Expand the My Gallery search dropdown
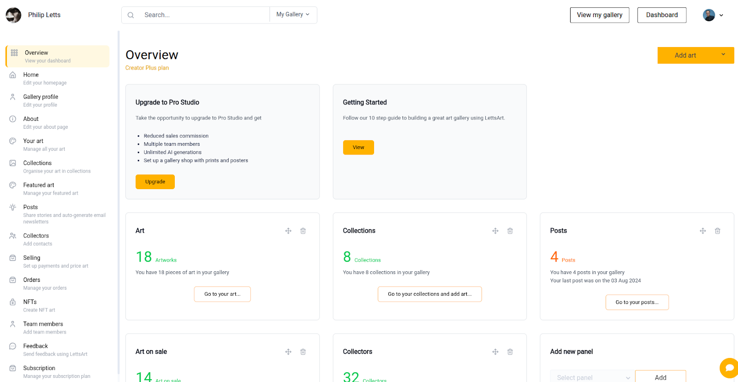The width and height of the screenshot is (738, 382). point(293,15)
